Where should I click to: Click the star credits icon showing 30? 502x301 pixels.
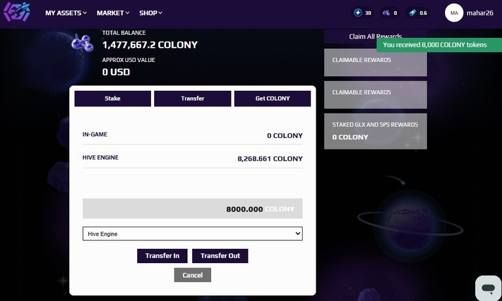[358, 13]
